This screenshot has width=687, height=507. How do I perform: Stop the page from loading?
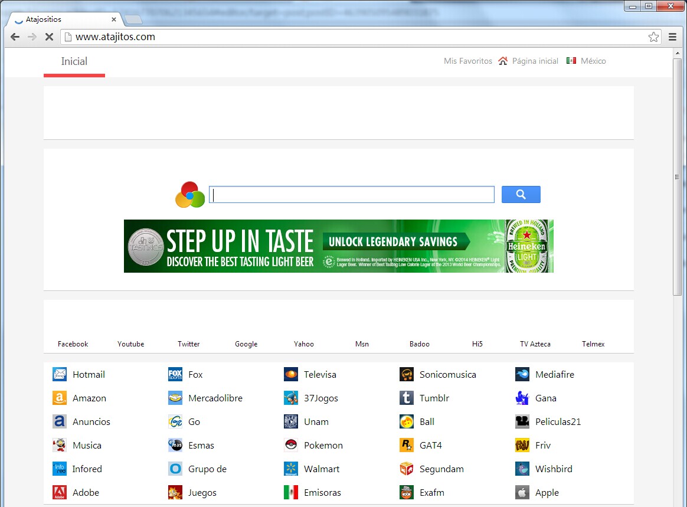click(x=49, y=37)
